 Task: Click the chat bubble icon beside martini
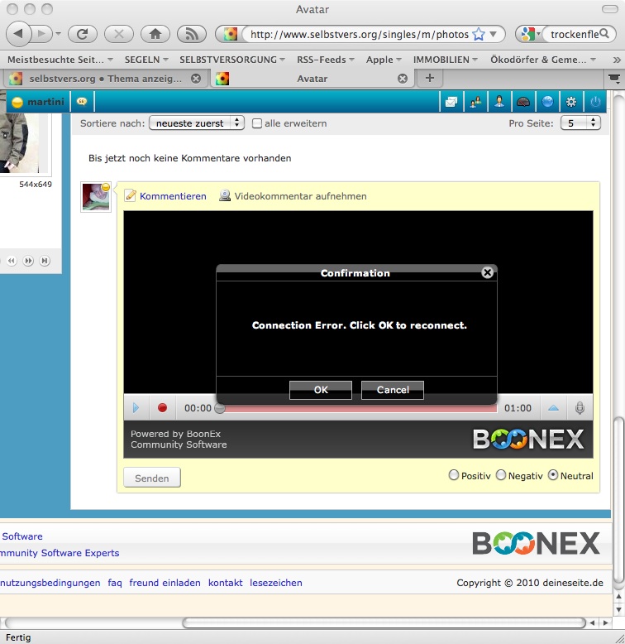pos(82,102)
